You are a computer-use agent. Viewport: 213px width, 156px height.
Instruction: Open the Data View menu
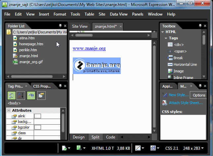coord(118,14)
